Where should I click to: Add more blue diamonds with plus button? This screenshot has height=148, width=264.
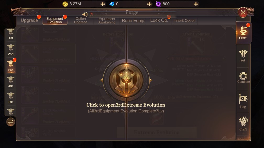[x=149, y=4]
